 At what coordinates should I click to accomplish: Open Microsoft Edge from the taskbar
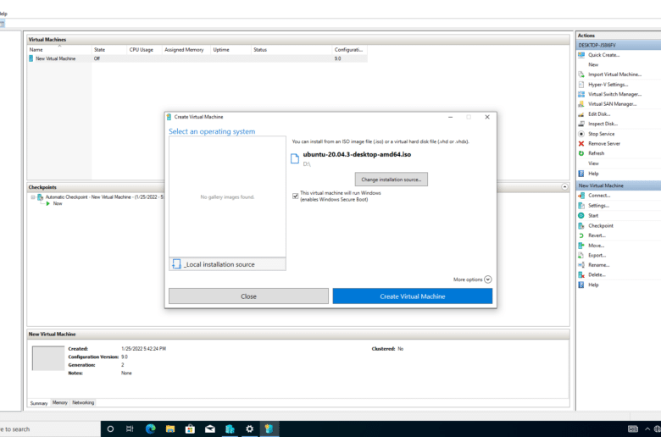click(x=151, y=429)
